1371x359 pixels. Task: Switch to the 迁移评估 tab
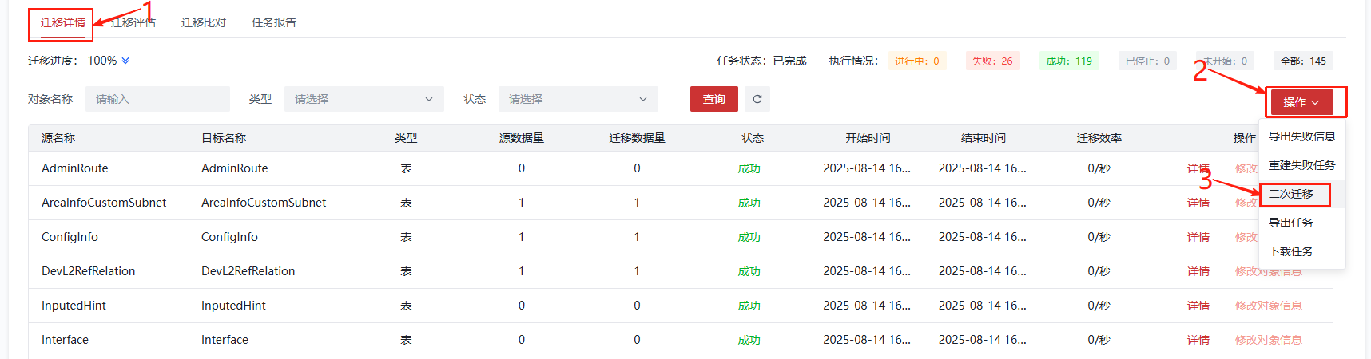point(133,22)
